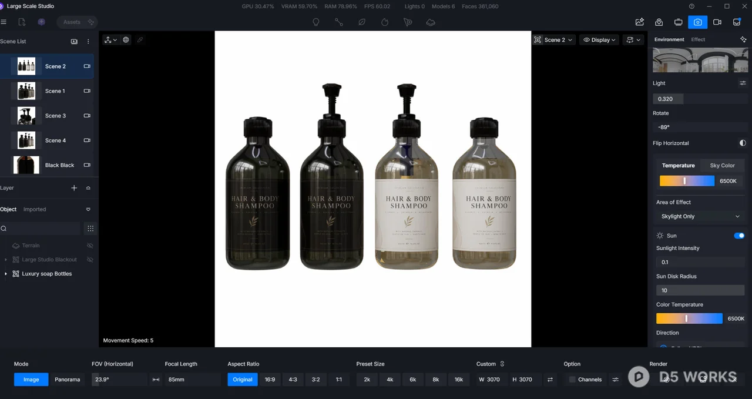
Task: Open the view layout dropdown
Action: (x=633, y=40)
